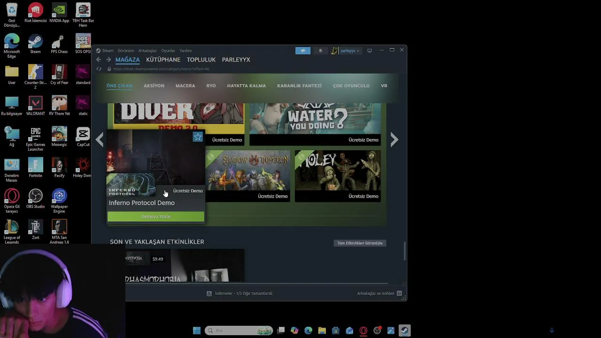Image resolution: width=601 pixels, height=338 pixels.
Task: Click the Steam page vertical scrollbar
Action: pos(404,251)
